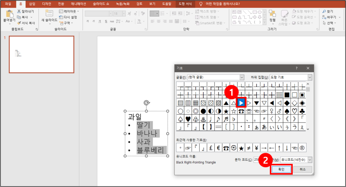The image size is (346, 187).
Task: Click the Shape Outline (도형 윤곽선) button
Action: [x=304, y=17]
